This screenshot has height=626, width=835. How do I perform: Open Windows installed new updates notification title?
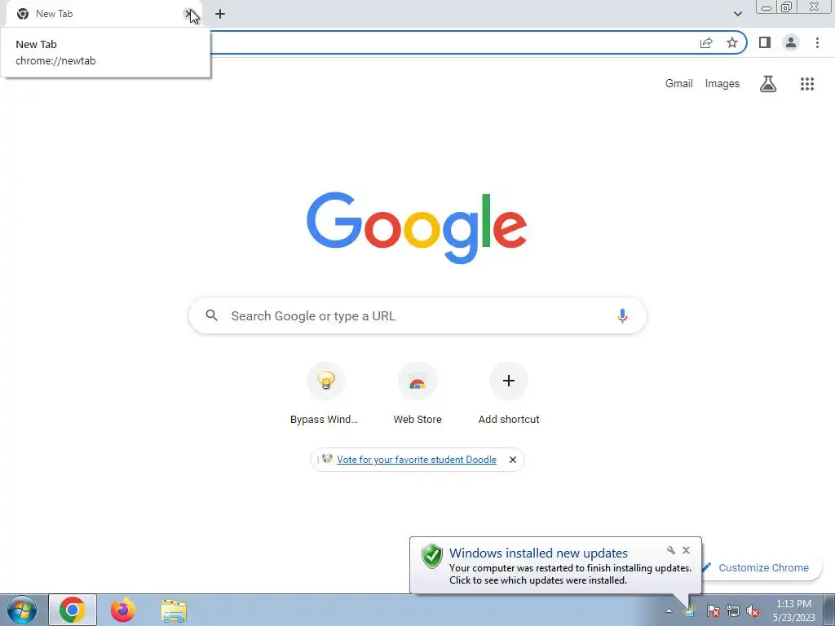point(538,553)
